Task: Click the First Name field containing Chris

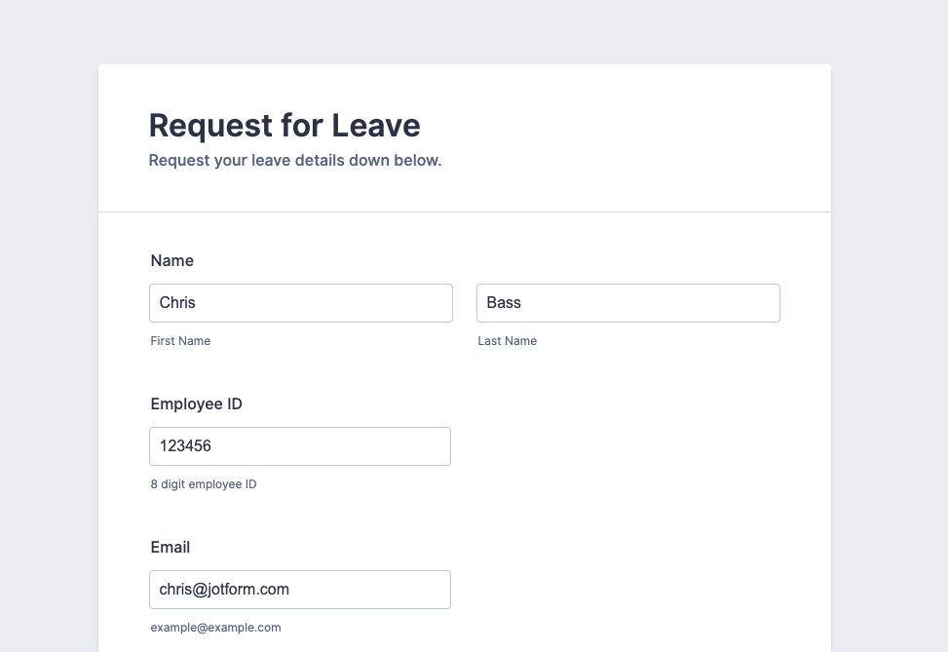Action: [300, 303]
